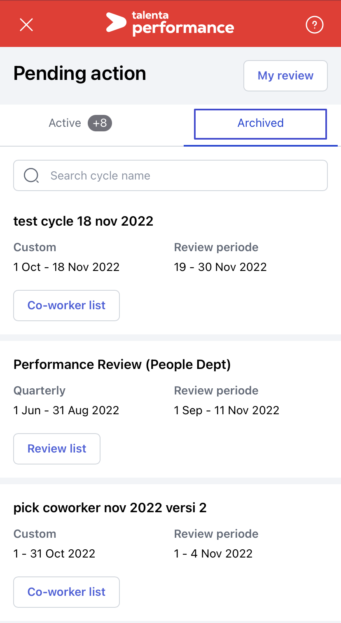The height and width of the screenshot is (623, 341).
Task: Switch to the Active tab
Action: 65,123
